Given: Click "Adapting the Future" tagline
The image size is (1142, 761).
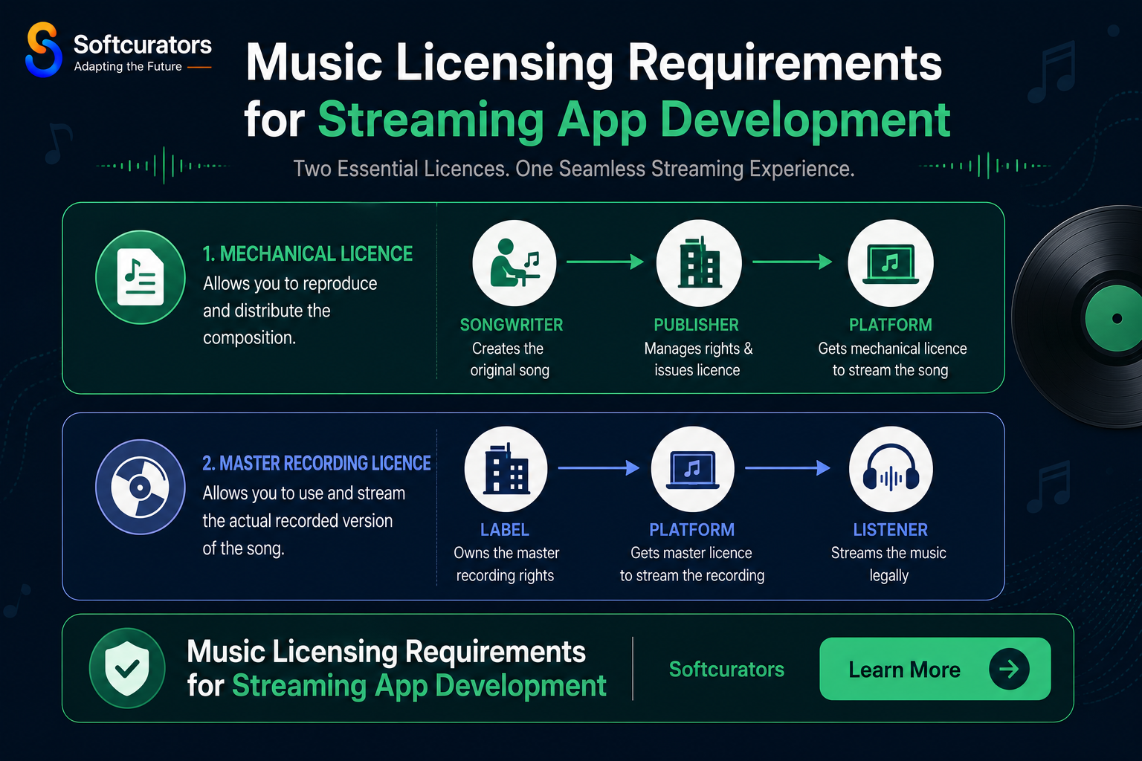Looking at the screenshot, I should tap(128, 66).
